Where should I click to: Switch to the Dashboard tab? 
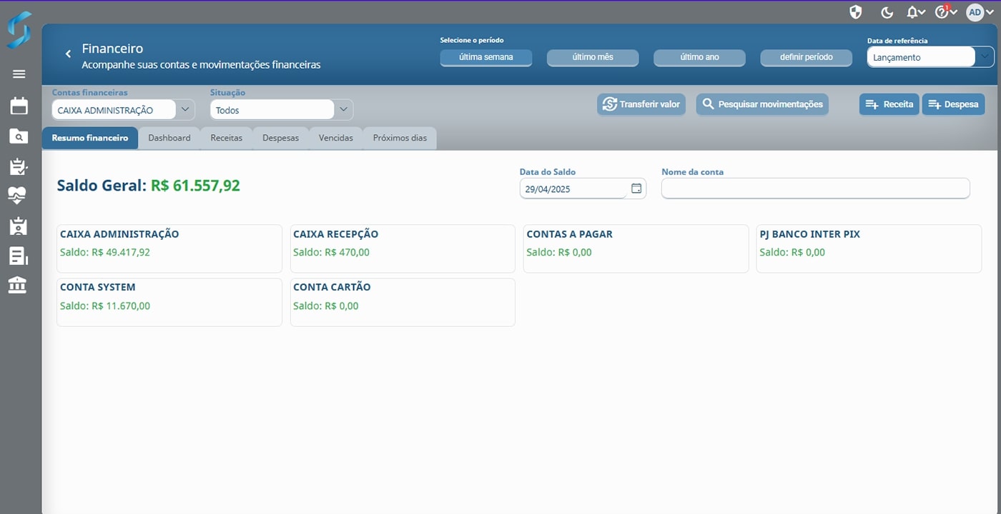169,138
